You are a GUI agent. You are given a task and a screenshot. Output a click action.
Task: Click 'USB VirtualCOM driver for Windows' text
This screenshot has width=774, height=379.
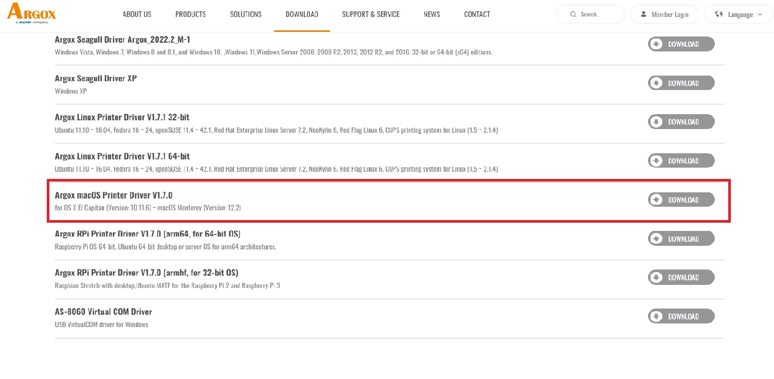pyautogui.click(x=101, y=324)
